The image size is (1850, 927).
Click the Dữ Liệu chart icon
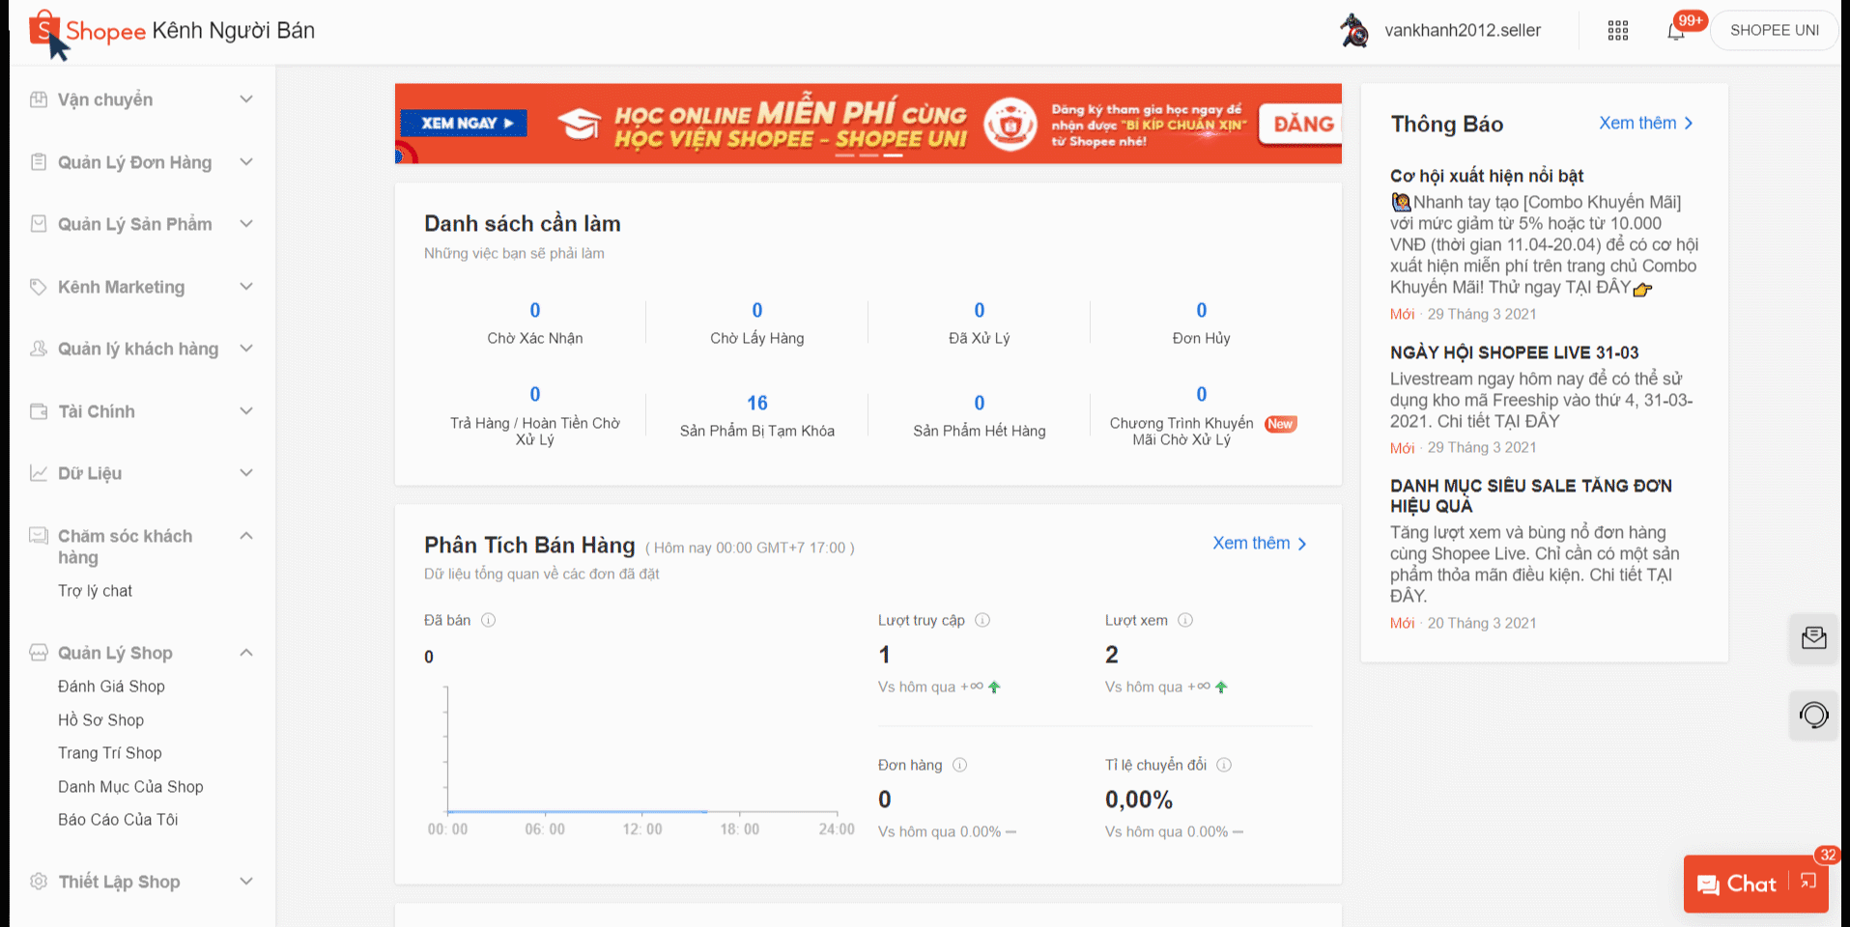click(39, 473)
